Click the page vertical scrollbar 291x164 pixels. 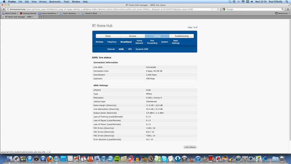[x=290, y=80]
